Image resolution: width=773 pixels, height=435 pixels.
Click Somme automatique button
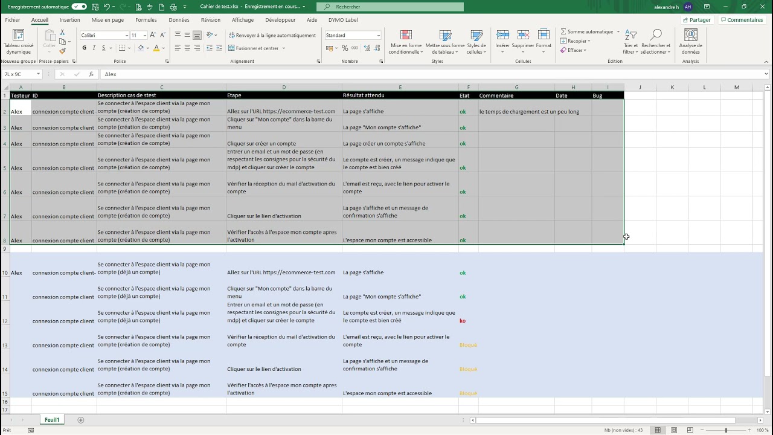click(x=586, y=31)
